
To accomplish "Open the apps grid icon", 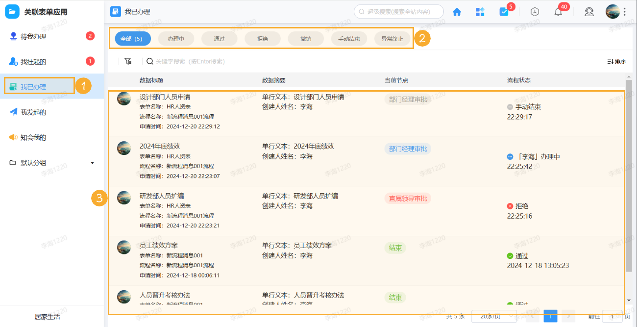I will tap(480, 11).
